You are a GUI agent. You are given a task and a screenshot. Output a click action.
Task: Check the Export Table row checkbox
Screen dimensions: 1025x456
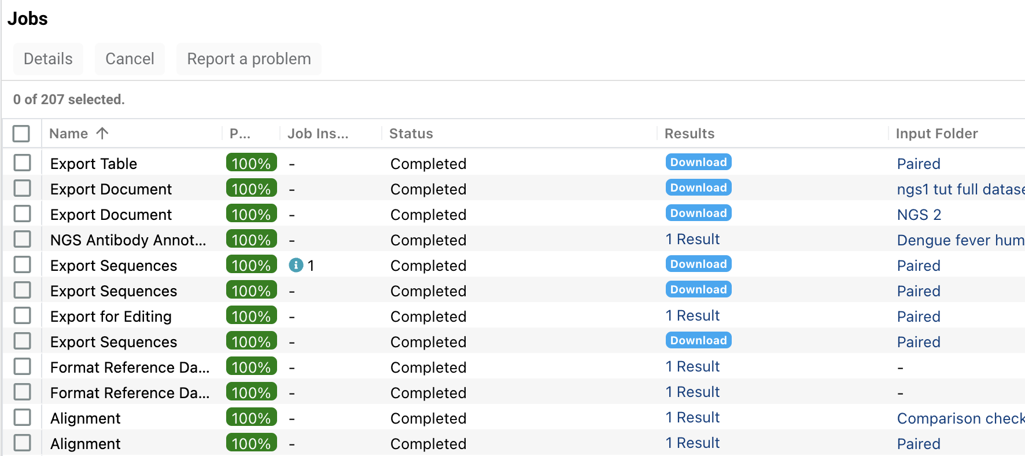(23, 163)
